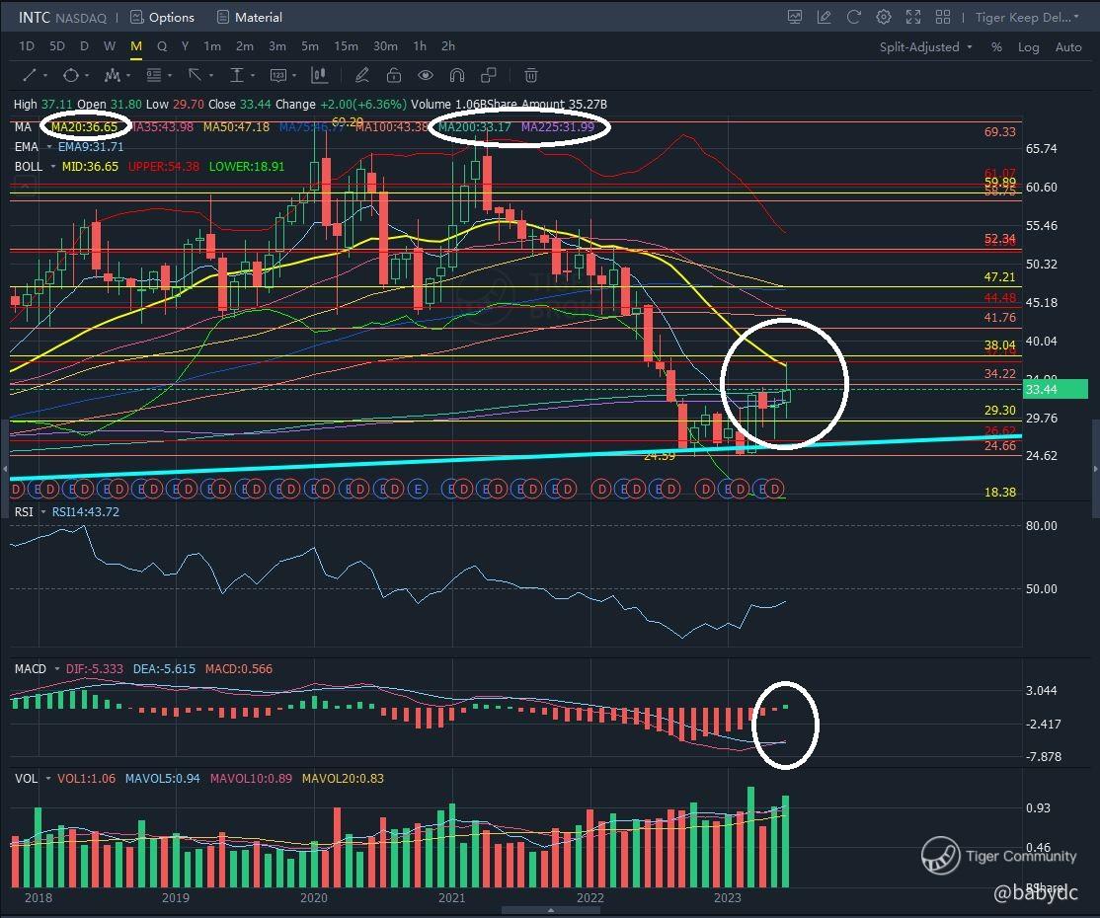The width and height of the screenshot is (1100, 918).
Task: Open the chart edit note icon
Action: [825, 17]
